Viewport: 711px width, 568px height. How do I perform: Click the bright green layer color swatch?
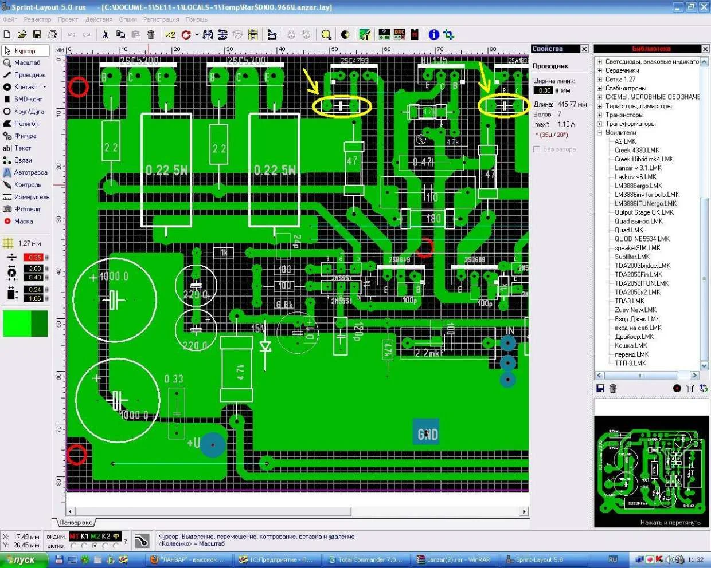17,324
